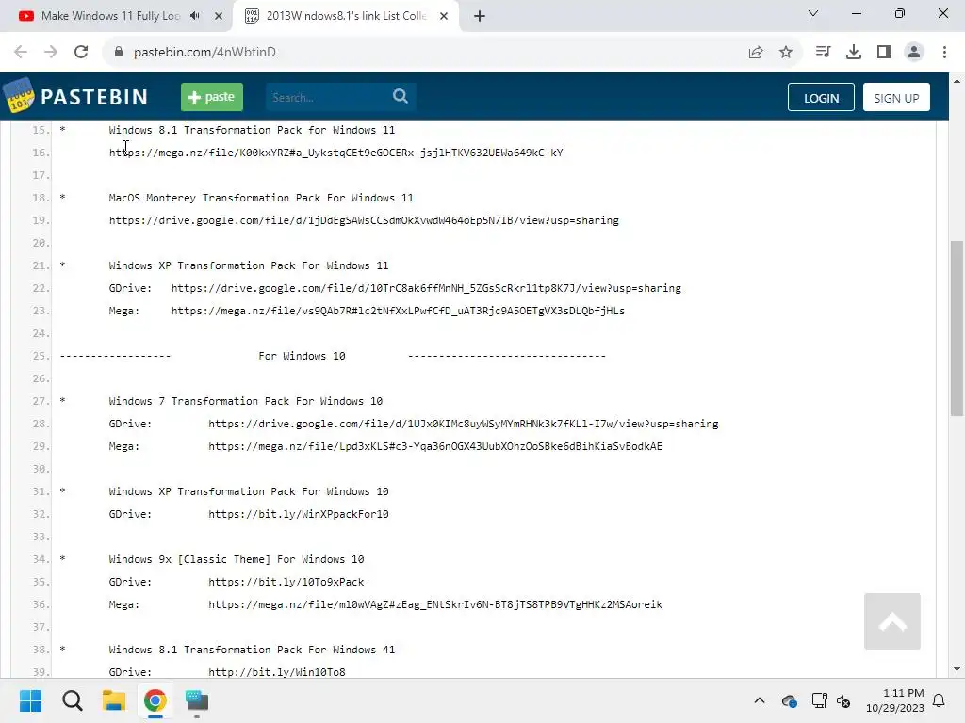Click 'Windows XP Transformation Pack For Windows 10' text
Viewport: 965px width, 723px height.
(x=249, y=491)
